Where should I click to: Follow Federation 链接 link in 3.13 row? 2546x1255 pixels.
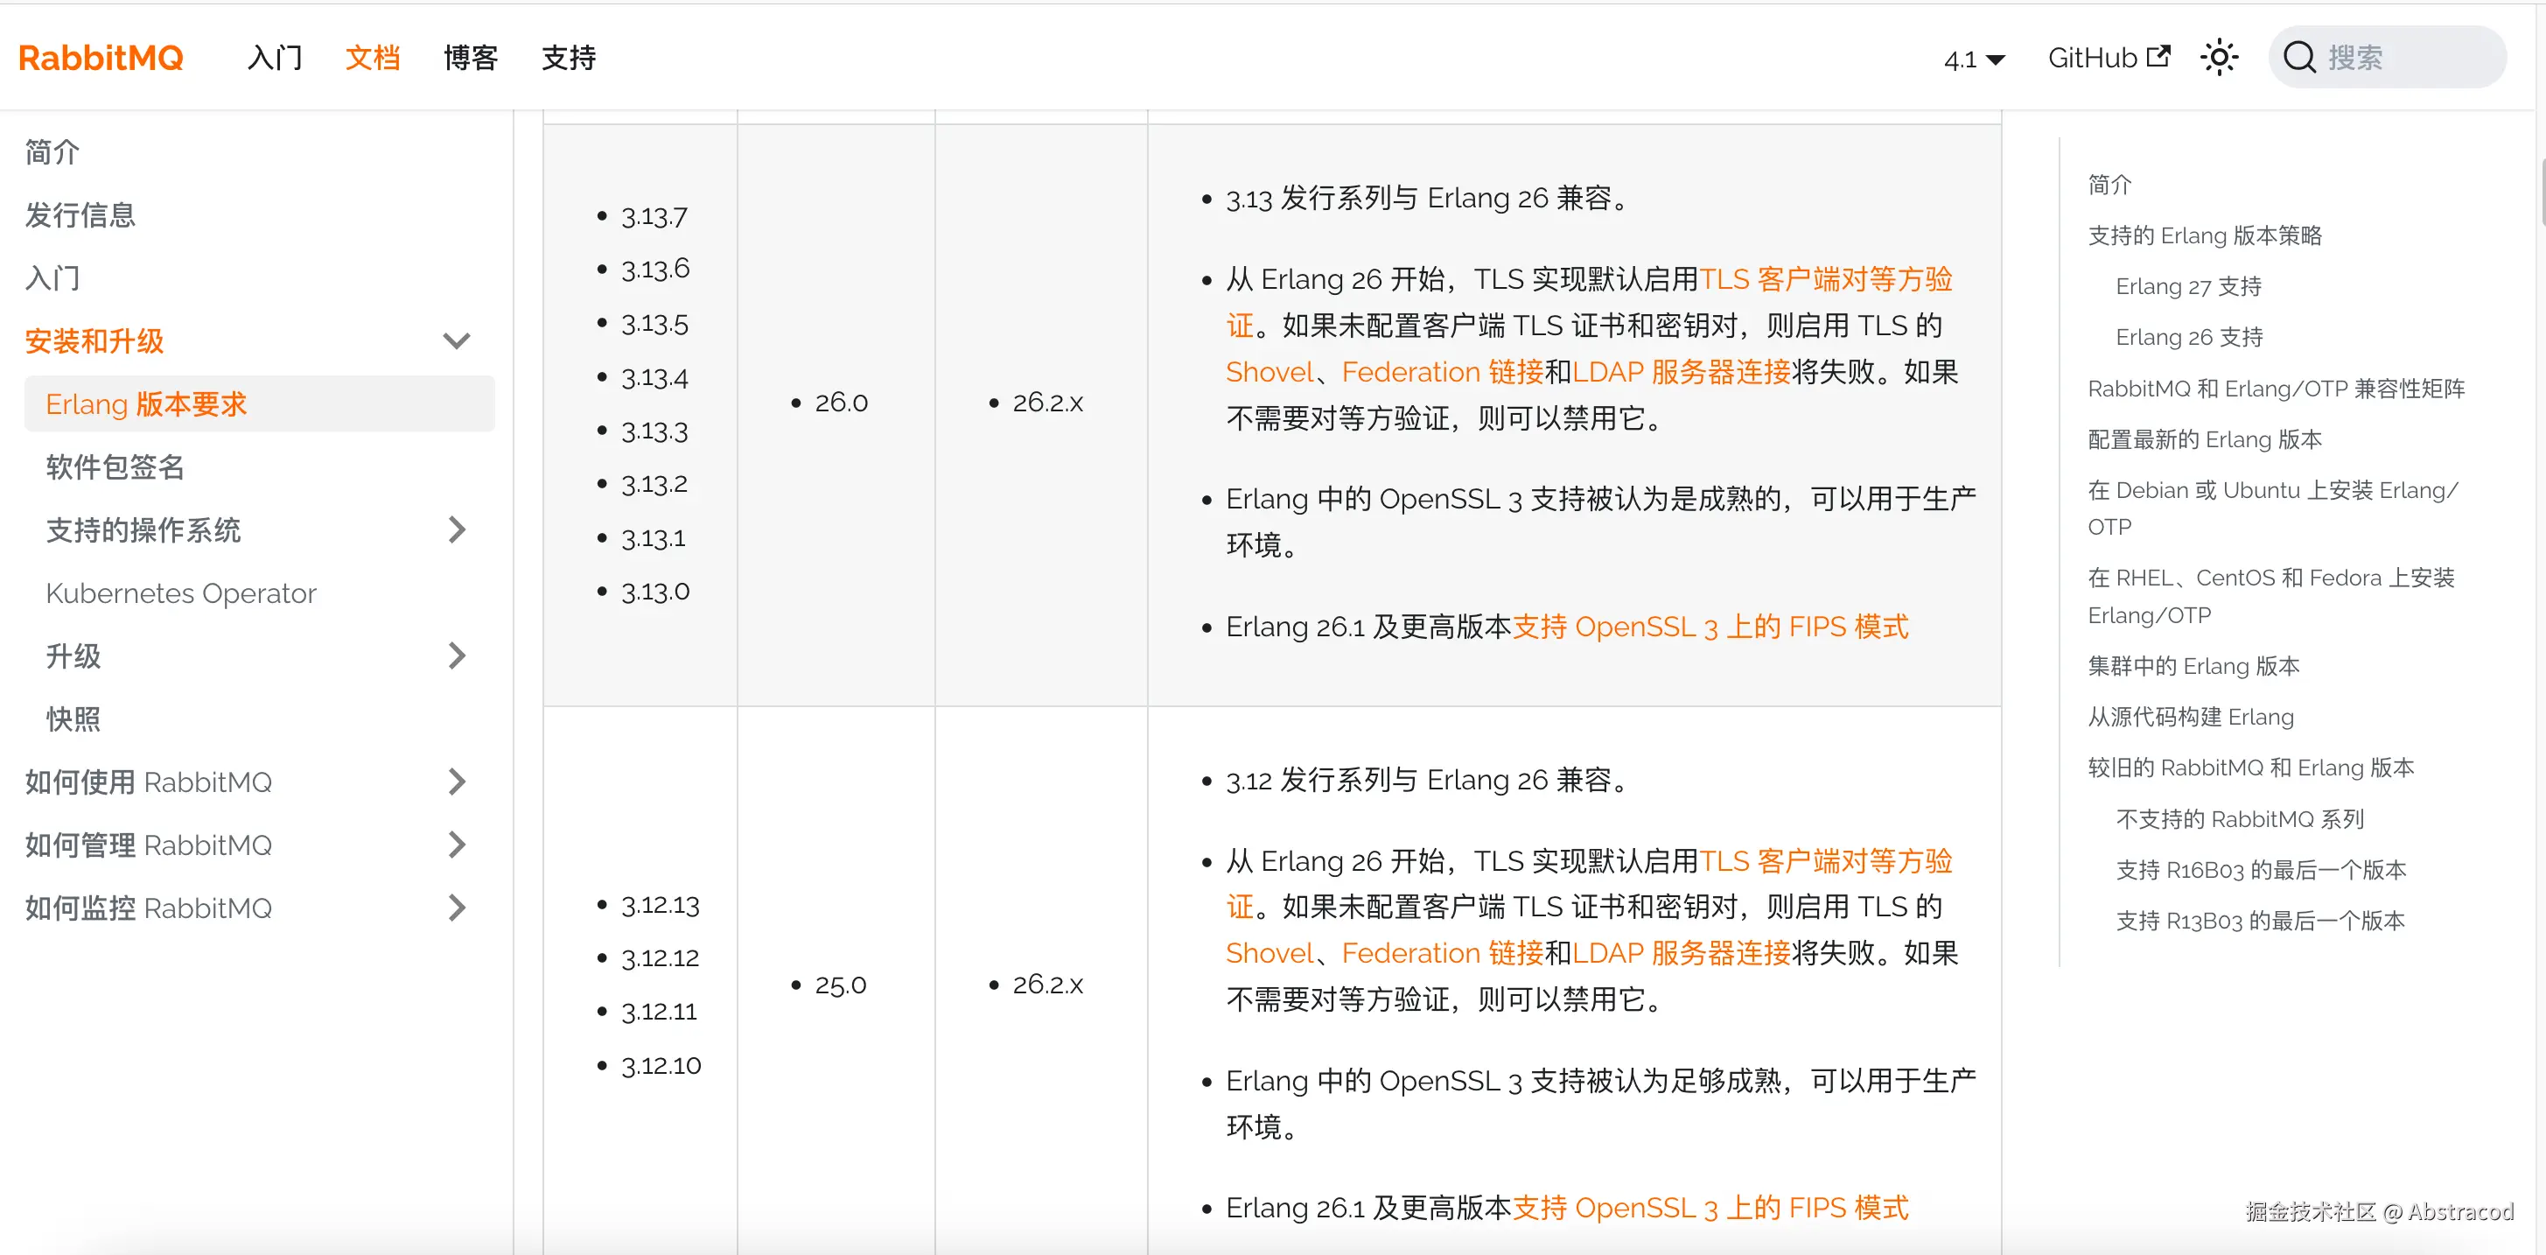(1442, 372)
